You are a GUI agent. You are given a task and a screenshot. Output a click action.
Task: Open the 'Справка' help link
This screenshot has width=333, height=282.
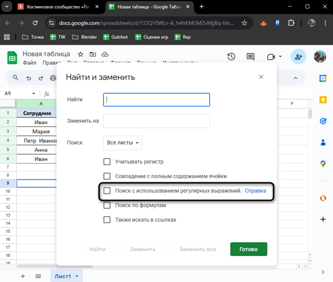tap(255, 191)
